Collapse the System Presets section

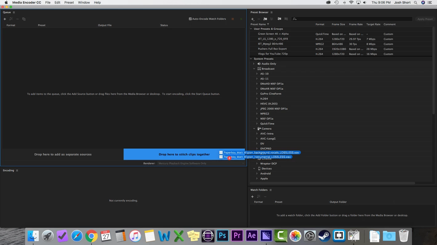click(251, 59)
